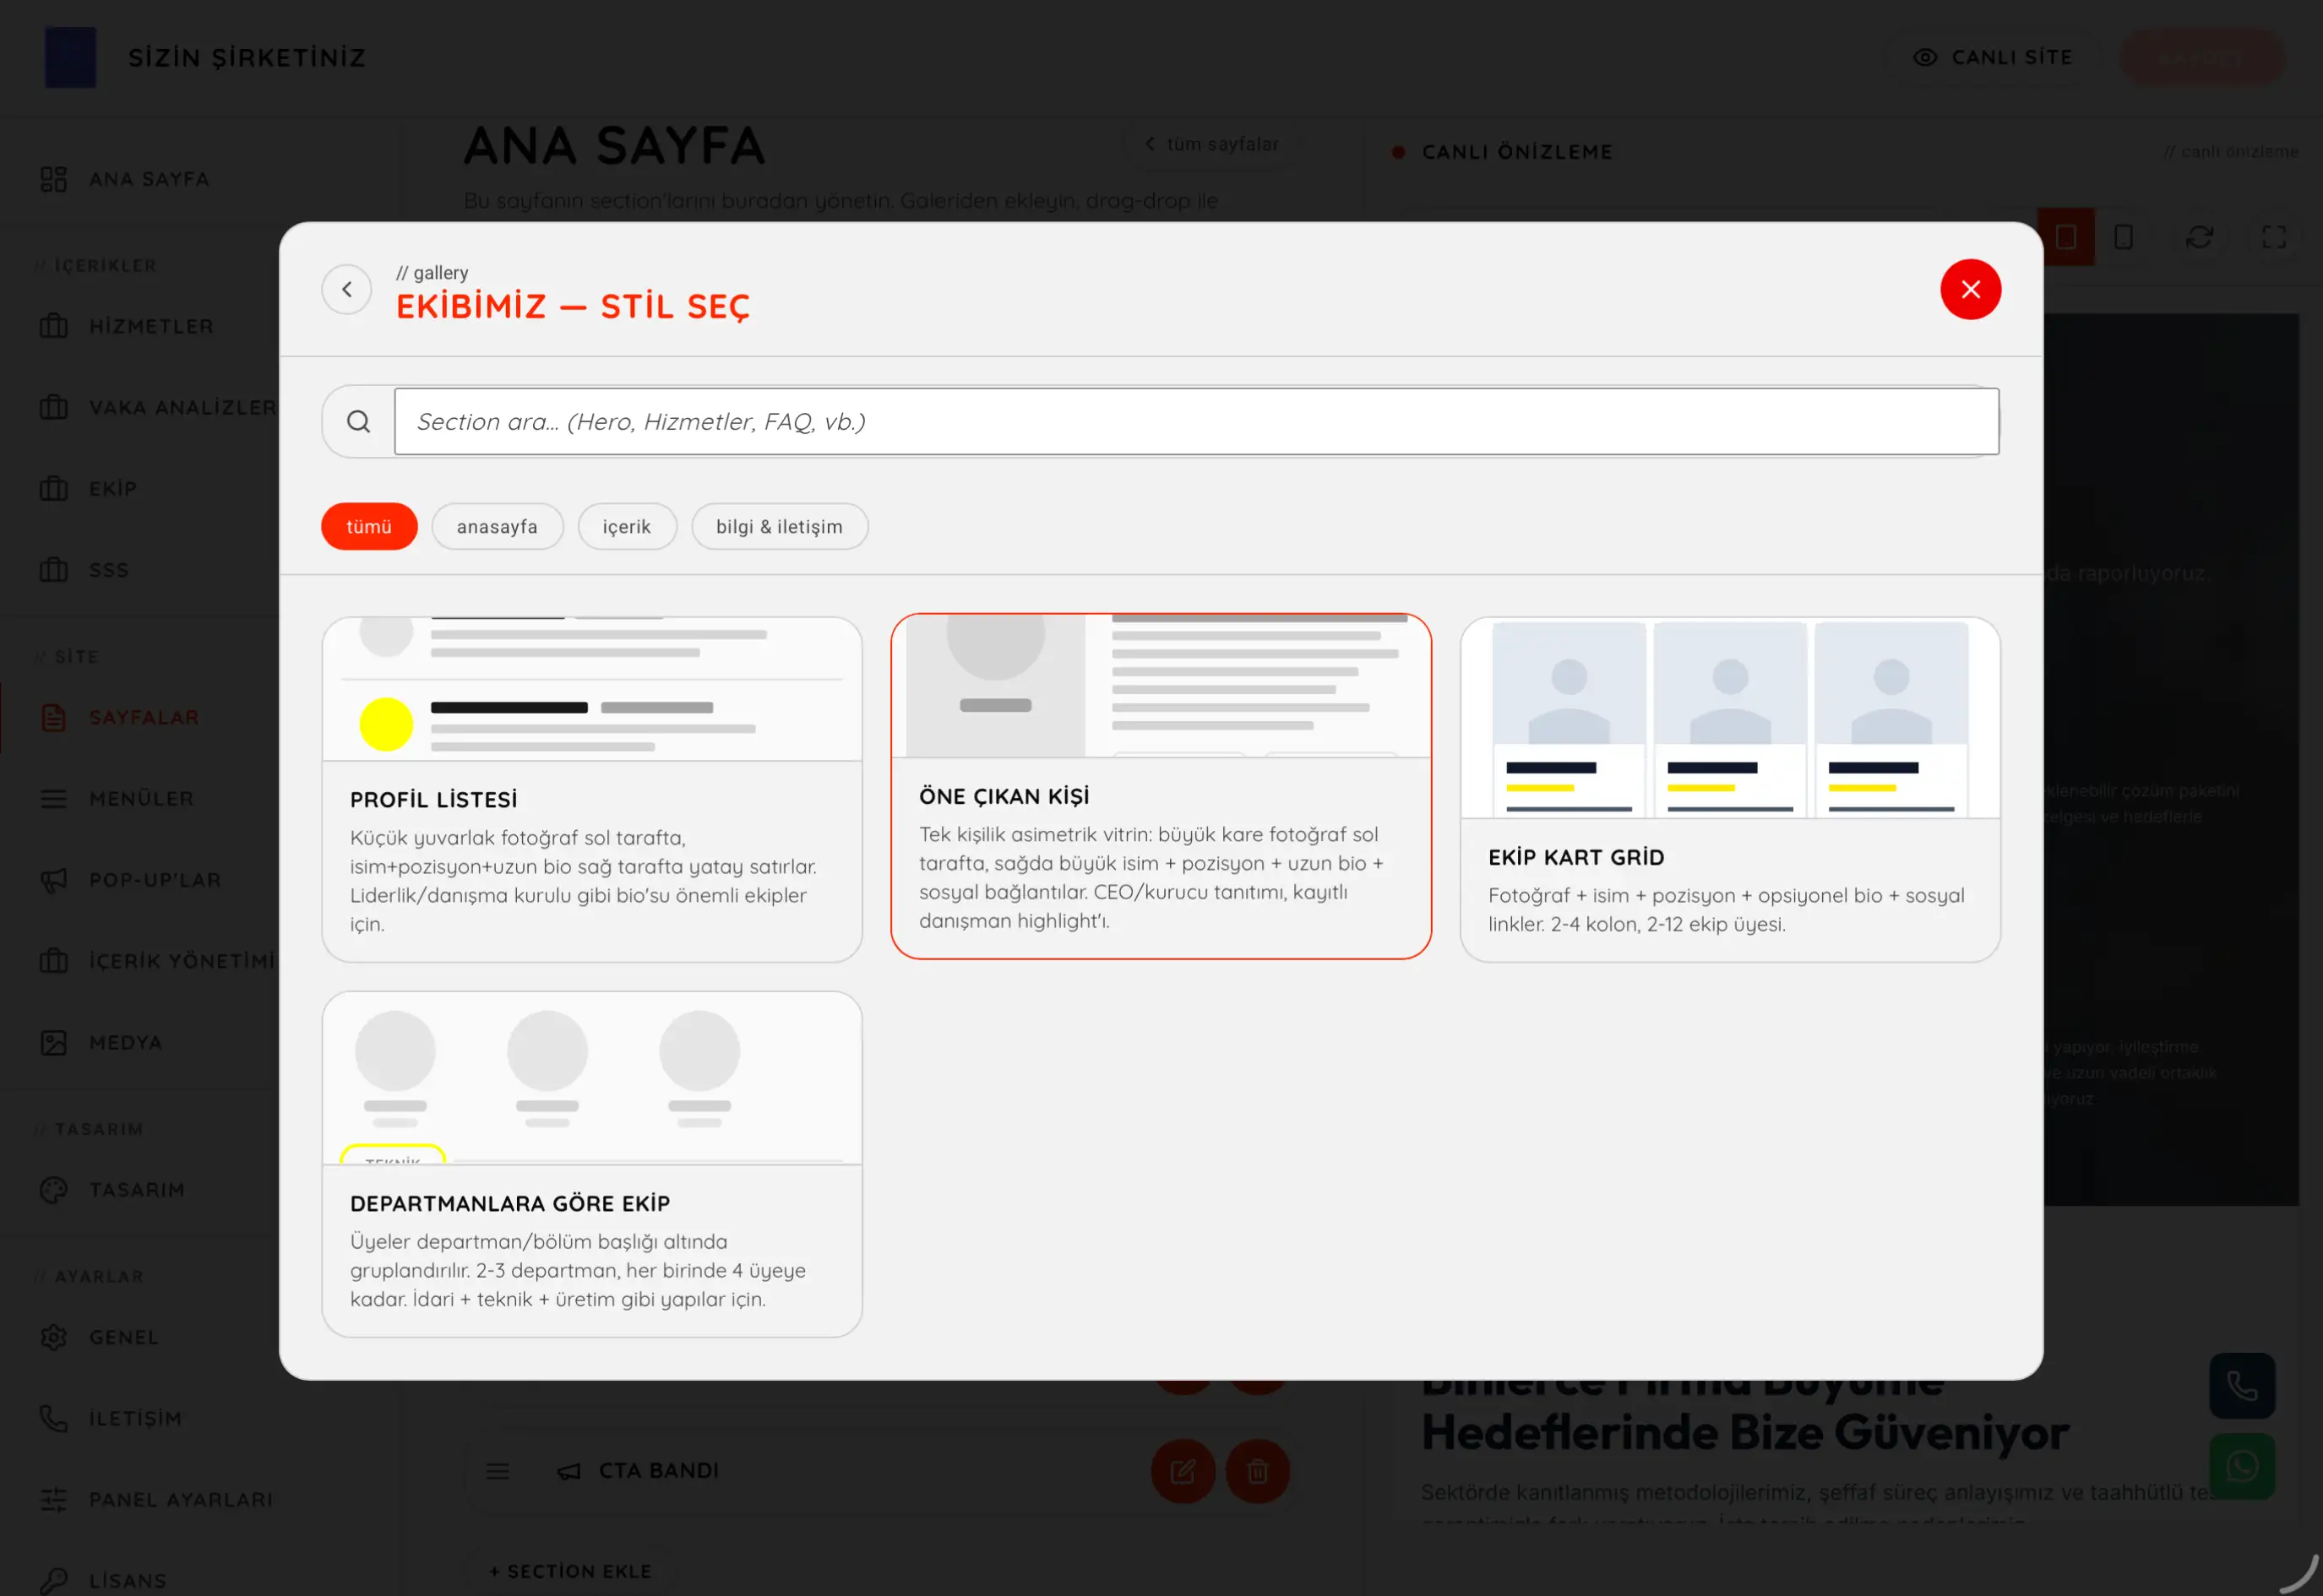Screen dimensions: 2323x1596
Task: Choose the Profil Listesi style card
Action: pos(591,789)
